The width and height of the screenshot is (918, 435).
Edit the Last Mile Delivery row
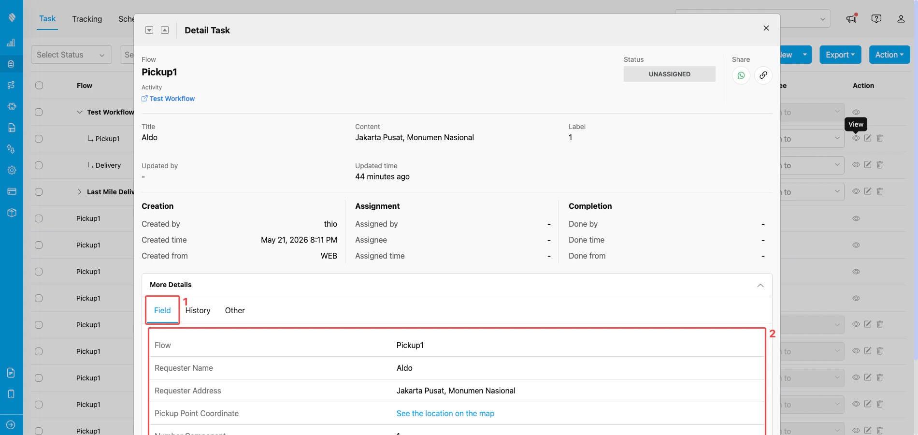click(x=868, y=191)
